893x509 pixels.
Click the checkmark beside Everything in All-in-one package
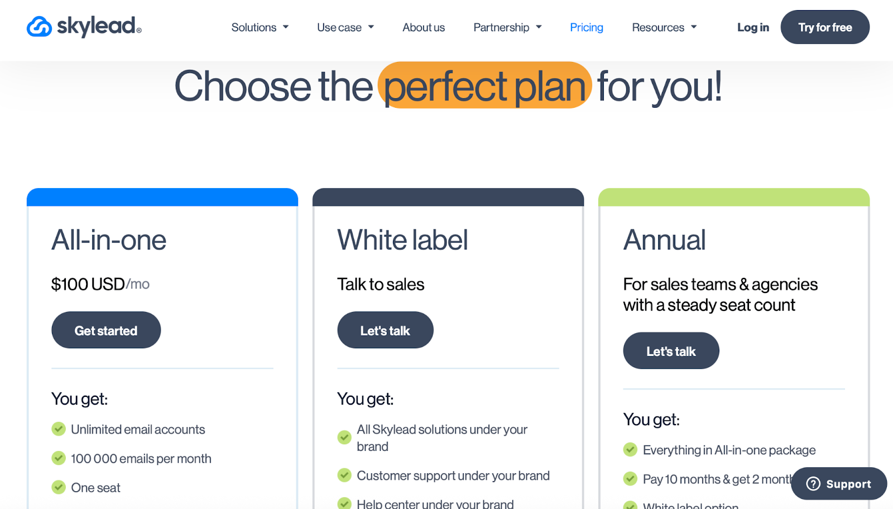(631, 449)
